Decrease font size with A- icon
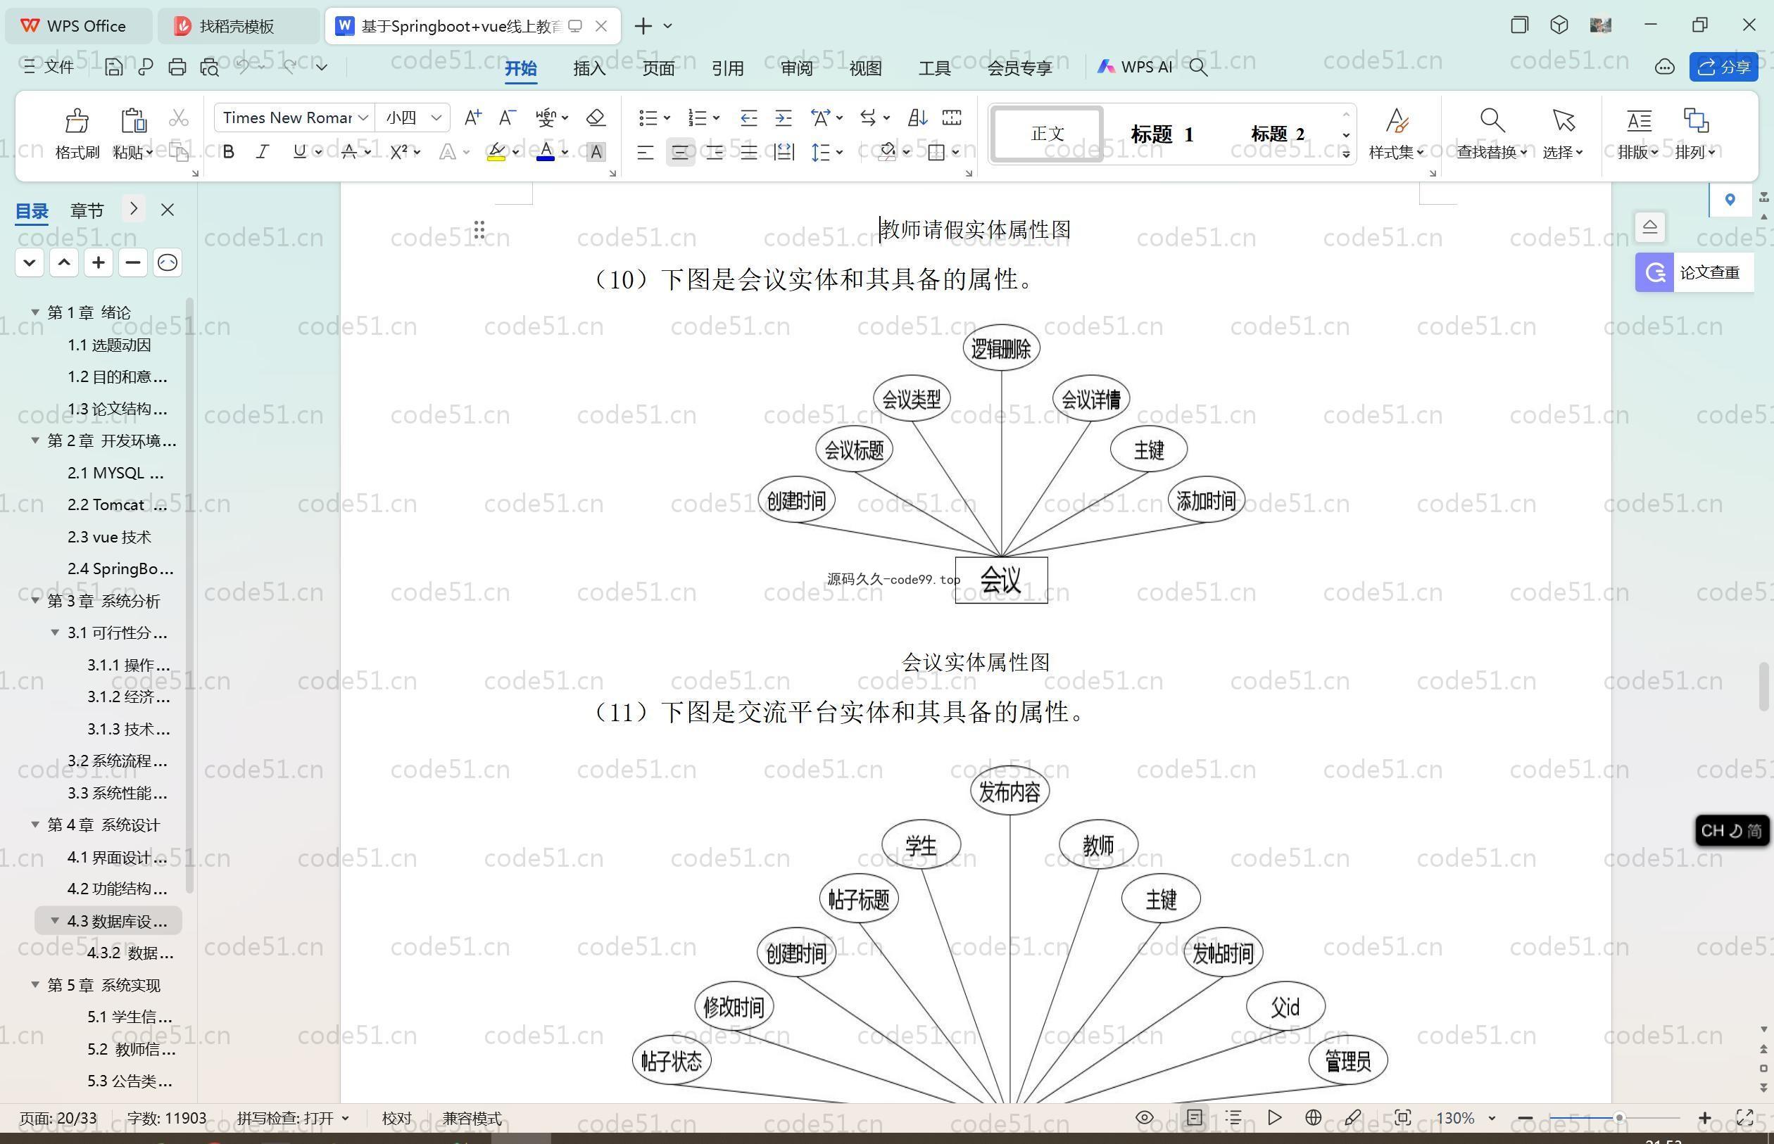The height and width of the screenshot is (1144, 1774). [508, 117]
